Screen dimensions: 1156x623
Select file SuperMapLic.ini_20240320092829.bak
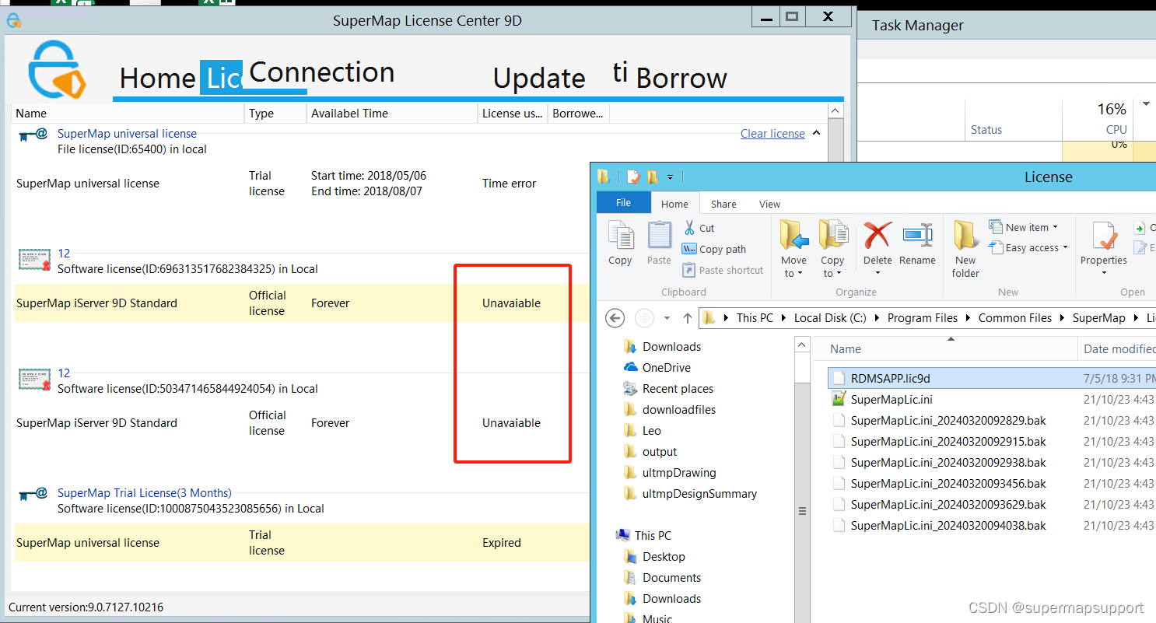(948, 420)
